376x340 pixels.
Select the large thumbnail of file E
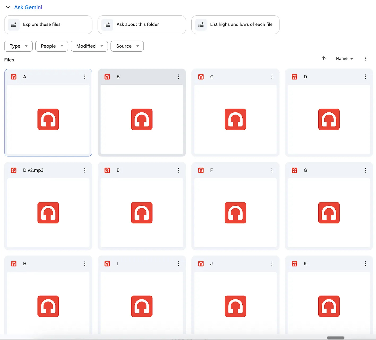pos(142,213)
